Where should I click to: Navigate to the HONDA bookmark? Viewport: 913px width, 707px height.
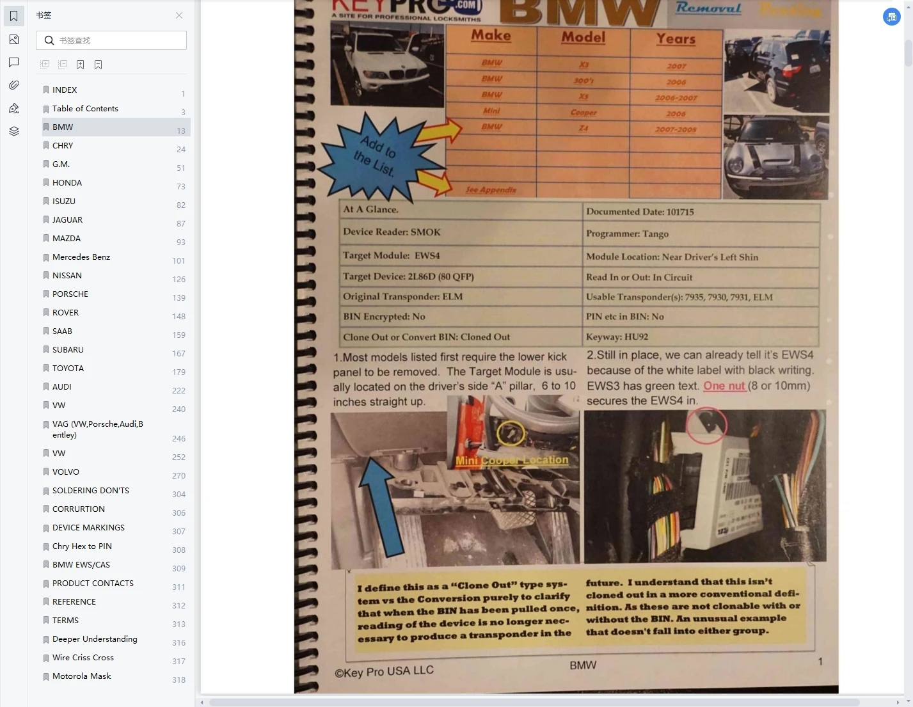[116, 183]
